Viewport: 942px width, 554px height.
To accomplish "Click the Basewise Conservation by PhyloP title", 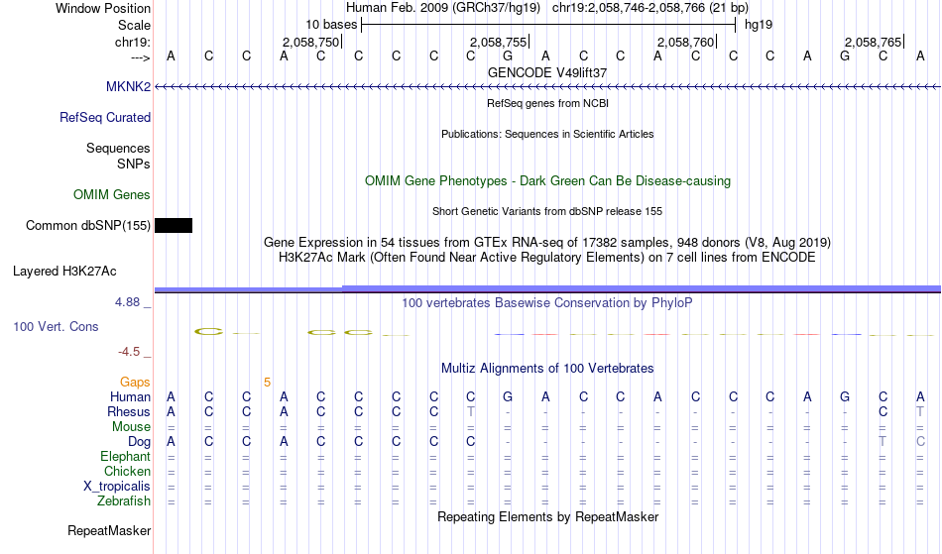I will coord(547,303).
